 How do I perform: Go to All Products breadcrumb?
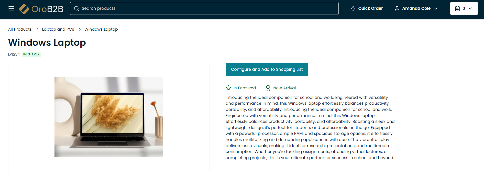(x=20, y=29)
